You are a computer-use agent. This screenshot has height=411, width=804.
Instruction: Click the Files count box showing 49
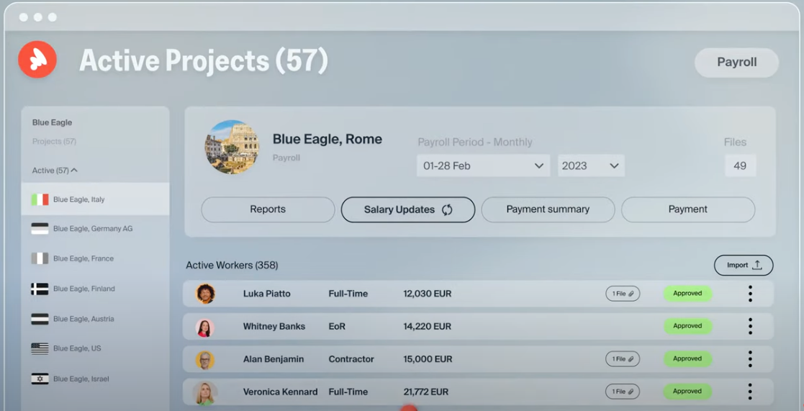(x=740, y=166)
